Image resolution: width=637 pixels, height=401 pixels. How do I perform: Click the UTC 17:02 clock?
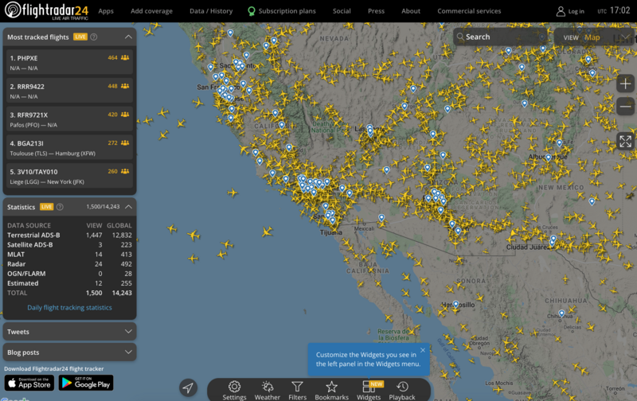[x=613, y=10]
